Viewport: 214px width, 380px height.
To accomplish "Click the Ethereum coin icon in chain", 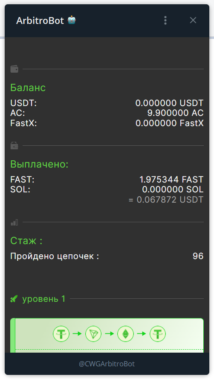I will (125, 334).
